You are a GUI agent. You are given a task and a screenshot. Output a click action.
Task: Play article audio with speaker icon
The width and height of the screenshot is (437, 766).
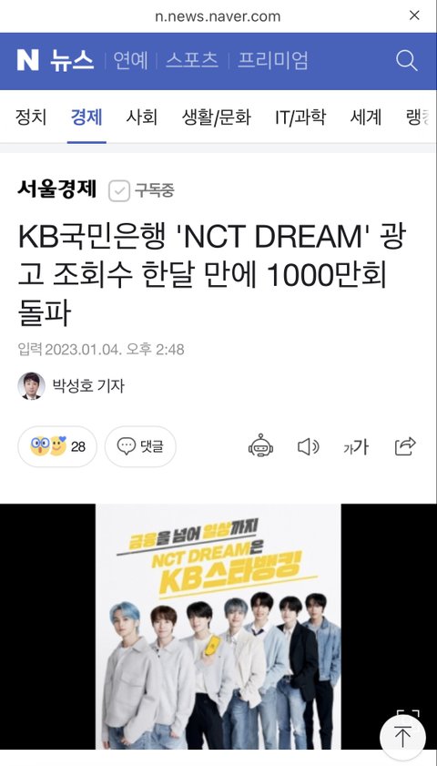point(308,446)
